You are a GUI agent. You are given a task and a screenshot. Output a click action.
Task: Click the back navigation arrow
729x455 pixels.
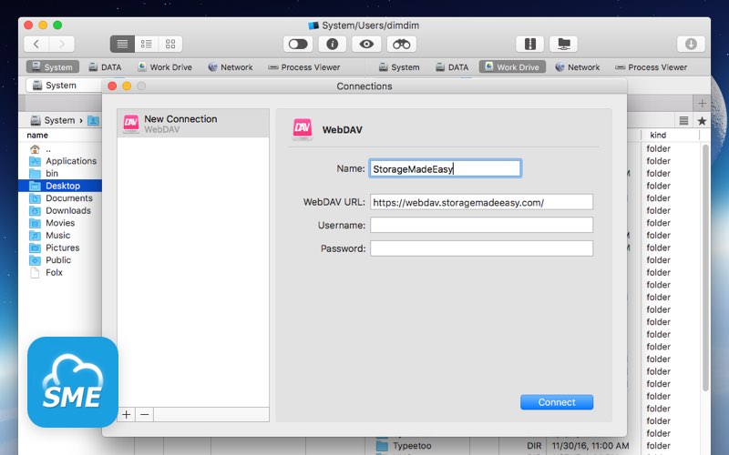[36, 44]
